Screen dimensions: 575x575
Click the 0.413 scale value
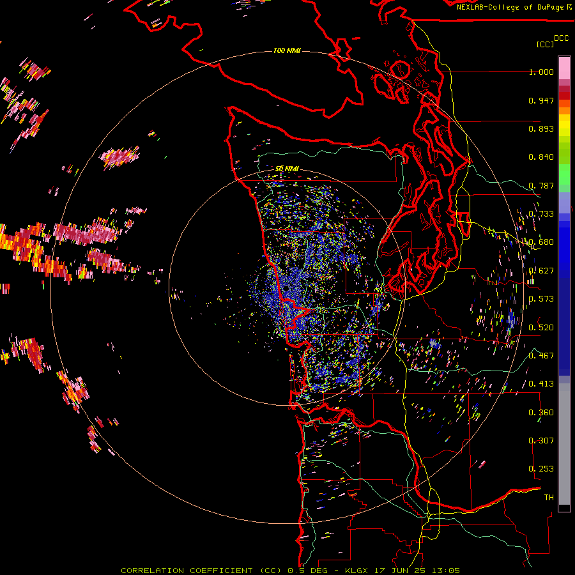(x=541, y=384)
